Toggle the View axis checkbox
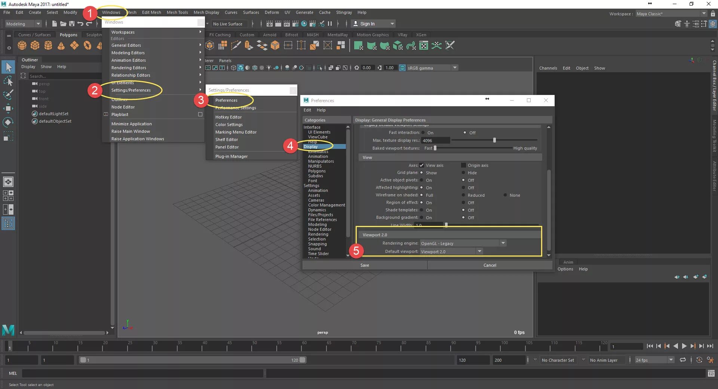 click(422, 165)
